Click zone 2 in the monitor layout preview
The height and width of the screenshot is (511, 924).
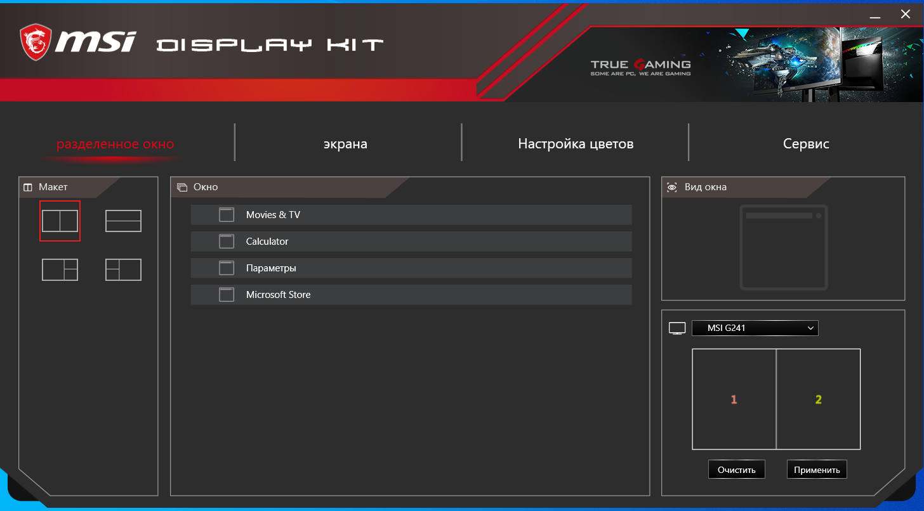819,399
